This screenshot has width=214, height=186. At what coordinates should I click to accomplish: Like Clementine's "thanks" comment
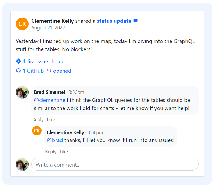click(64, 152)
